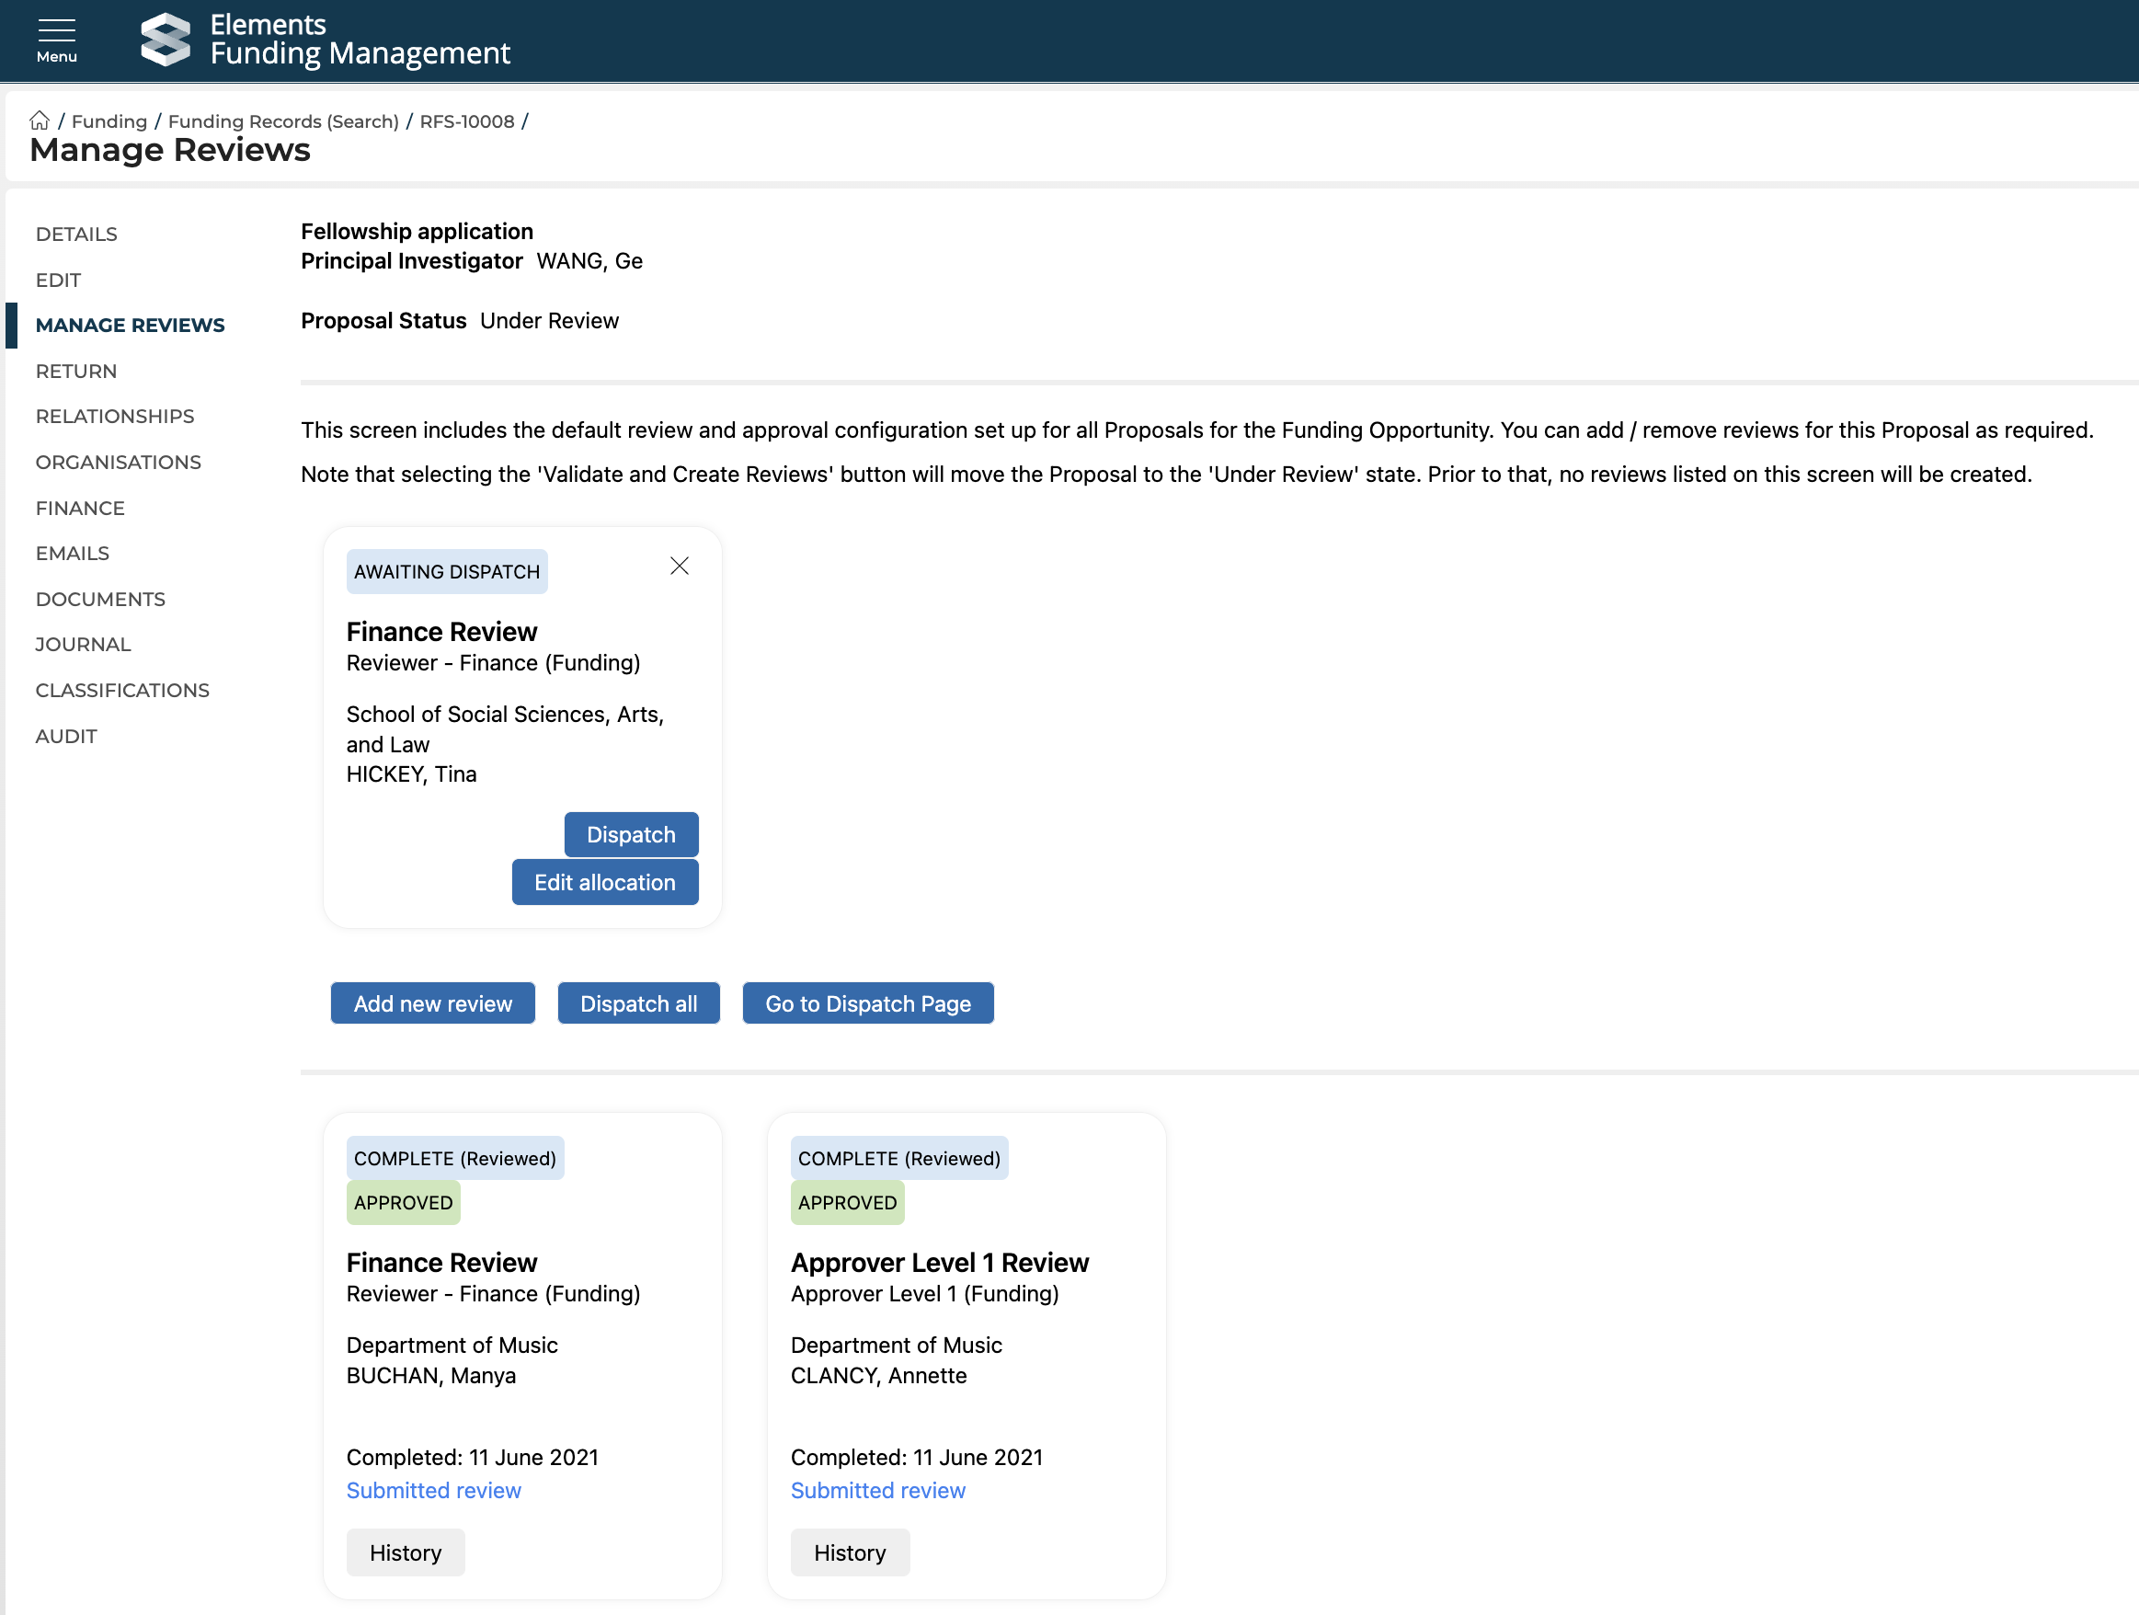Open the Relationships sidebar section
The height and width of the screenshot is (1615, 2139).
(114, 416)
